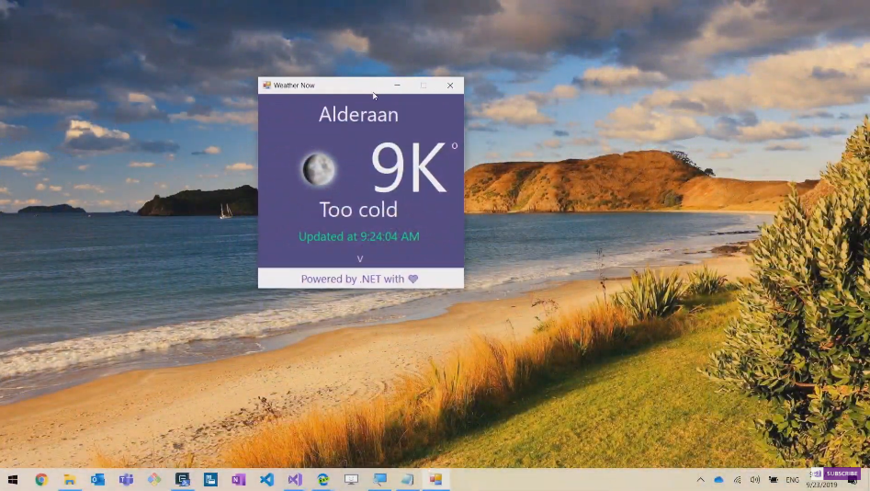Click the purple heart icon in footer
870x491 pixels.
[x=413, y=279]
